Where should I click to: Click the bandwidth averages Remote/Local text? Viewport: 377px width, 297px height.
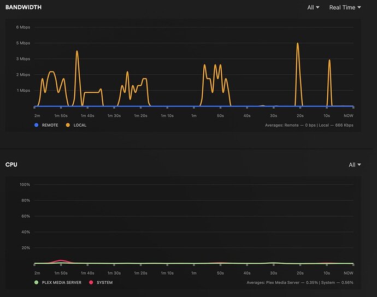309,125
